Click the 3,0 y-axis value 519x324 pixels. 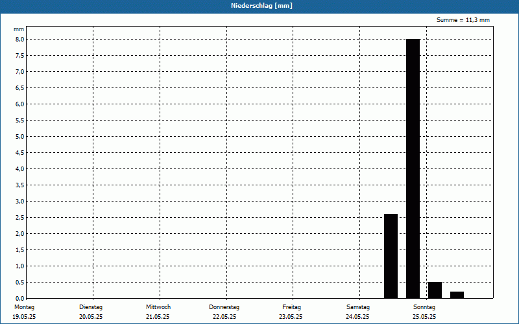click(20, 202)
